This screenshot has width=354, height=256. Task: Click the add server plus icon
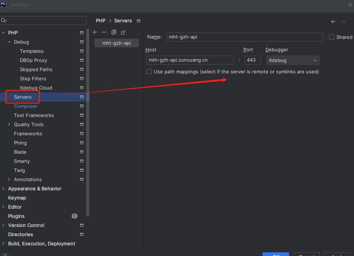[95, 32]
